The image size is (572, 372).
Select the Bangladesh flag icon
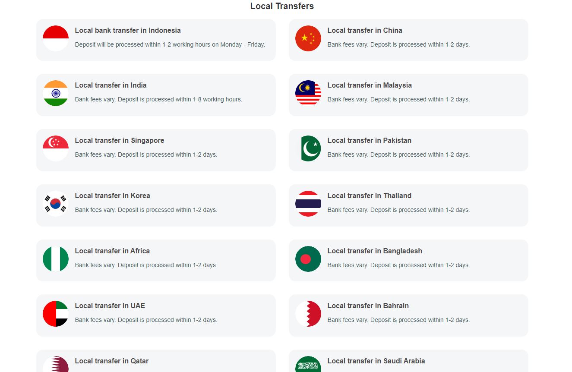[x=308, y=259]
